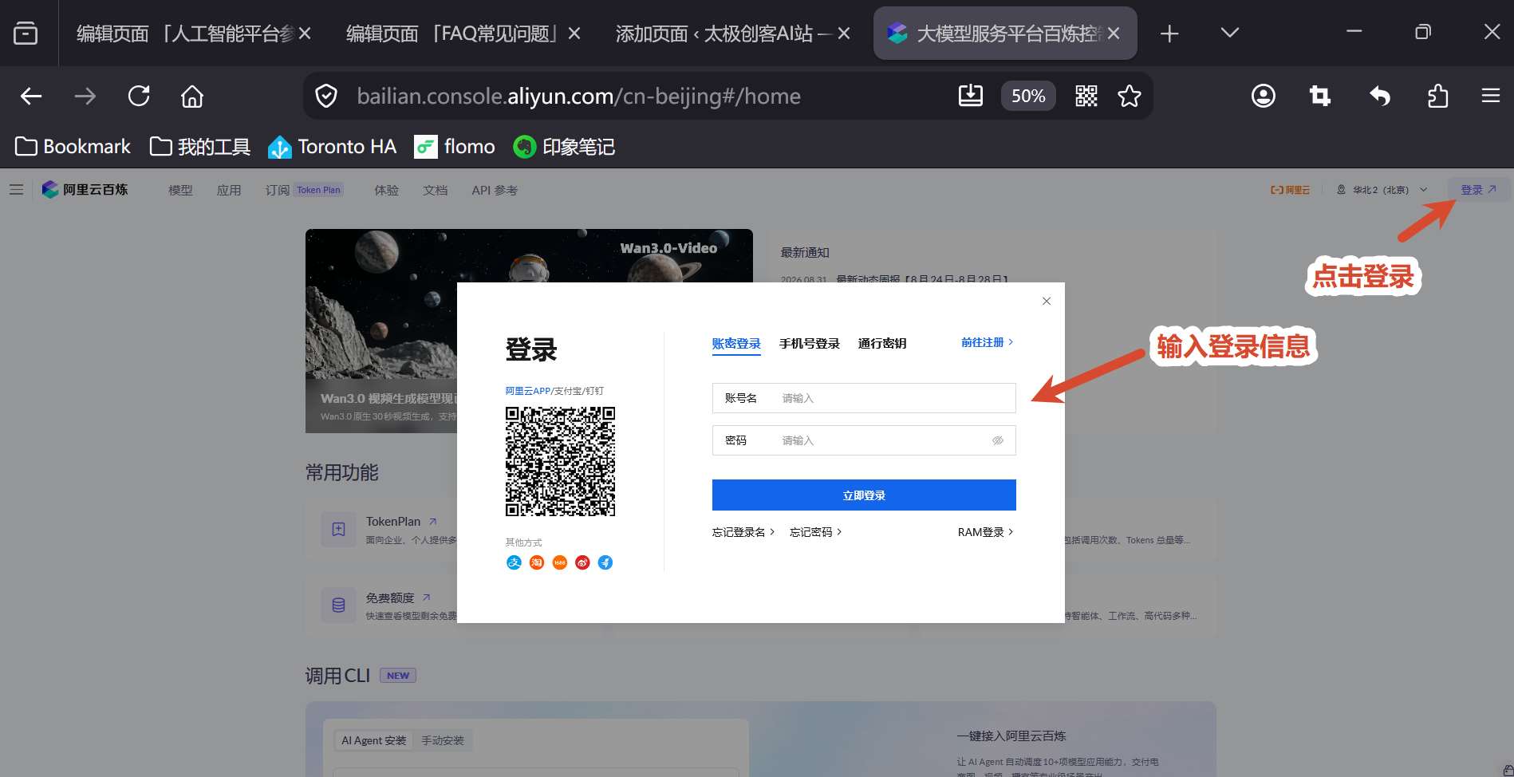Open the 应用 menu in page header
The image size is (1514, 777).
(x=229, y=190)
